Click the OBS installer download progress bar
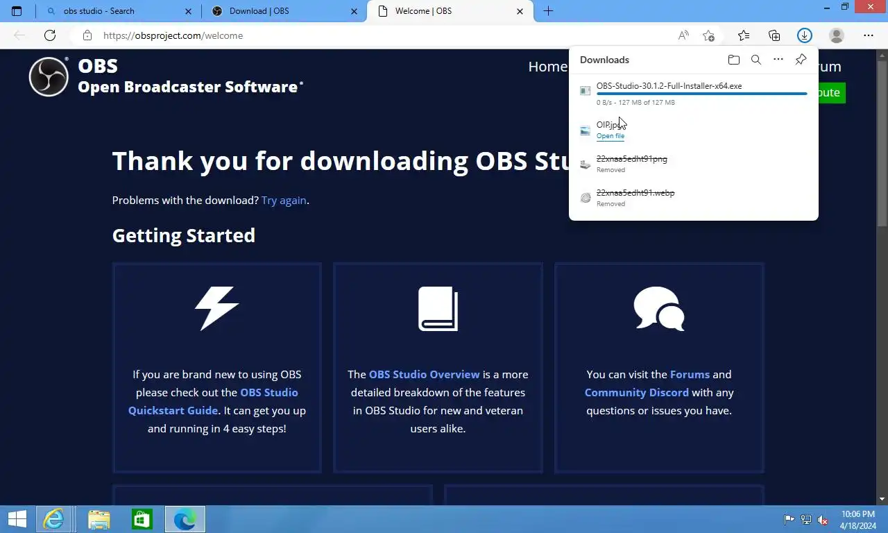888x533 pixels. tap(701, 94)
